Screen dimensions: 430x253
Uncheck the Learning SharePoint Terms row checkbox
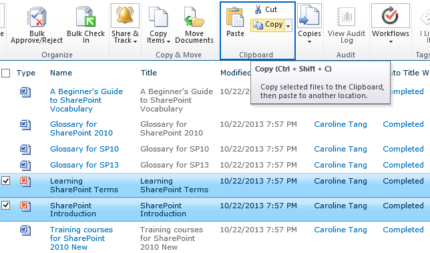[x=6, y=181]
